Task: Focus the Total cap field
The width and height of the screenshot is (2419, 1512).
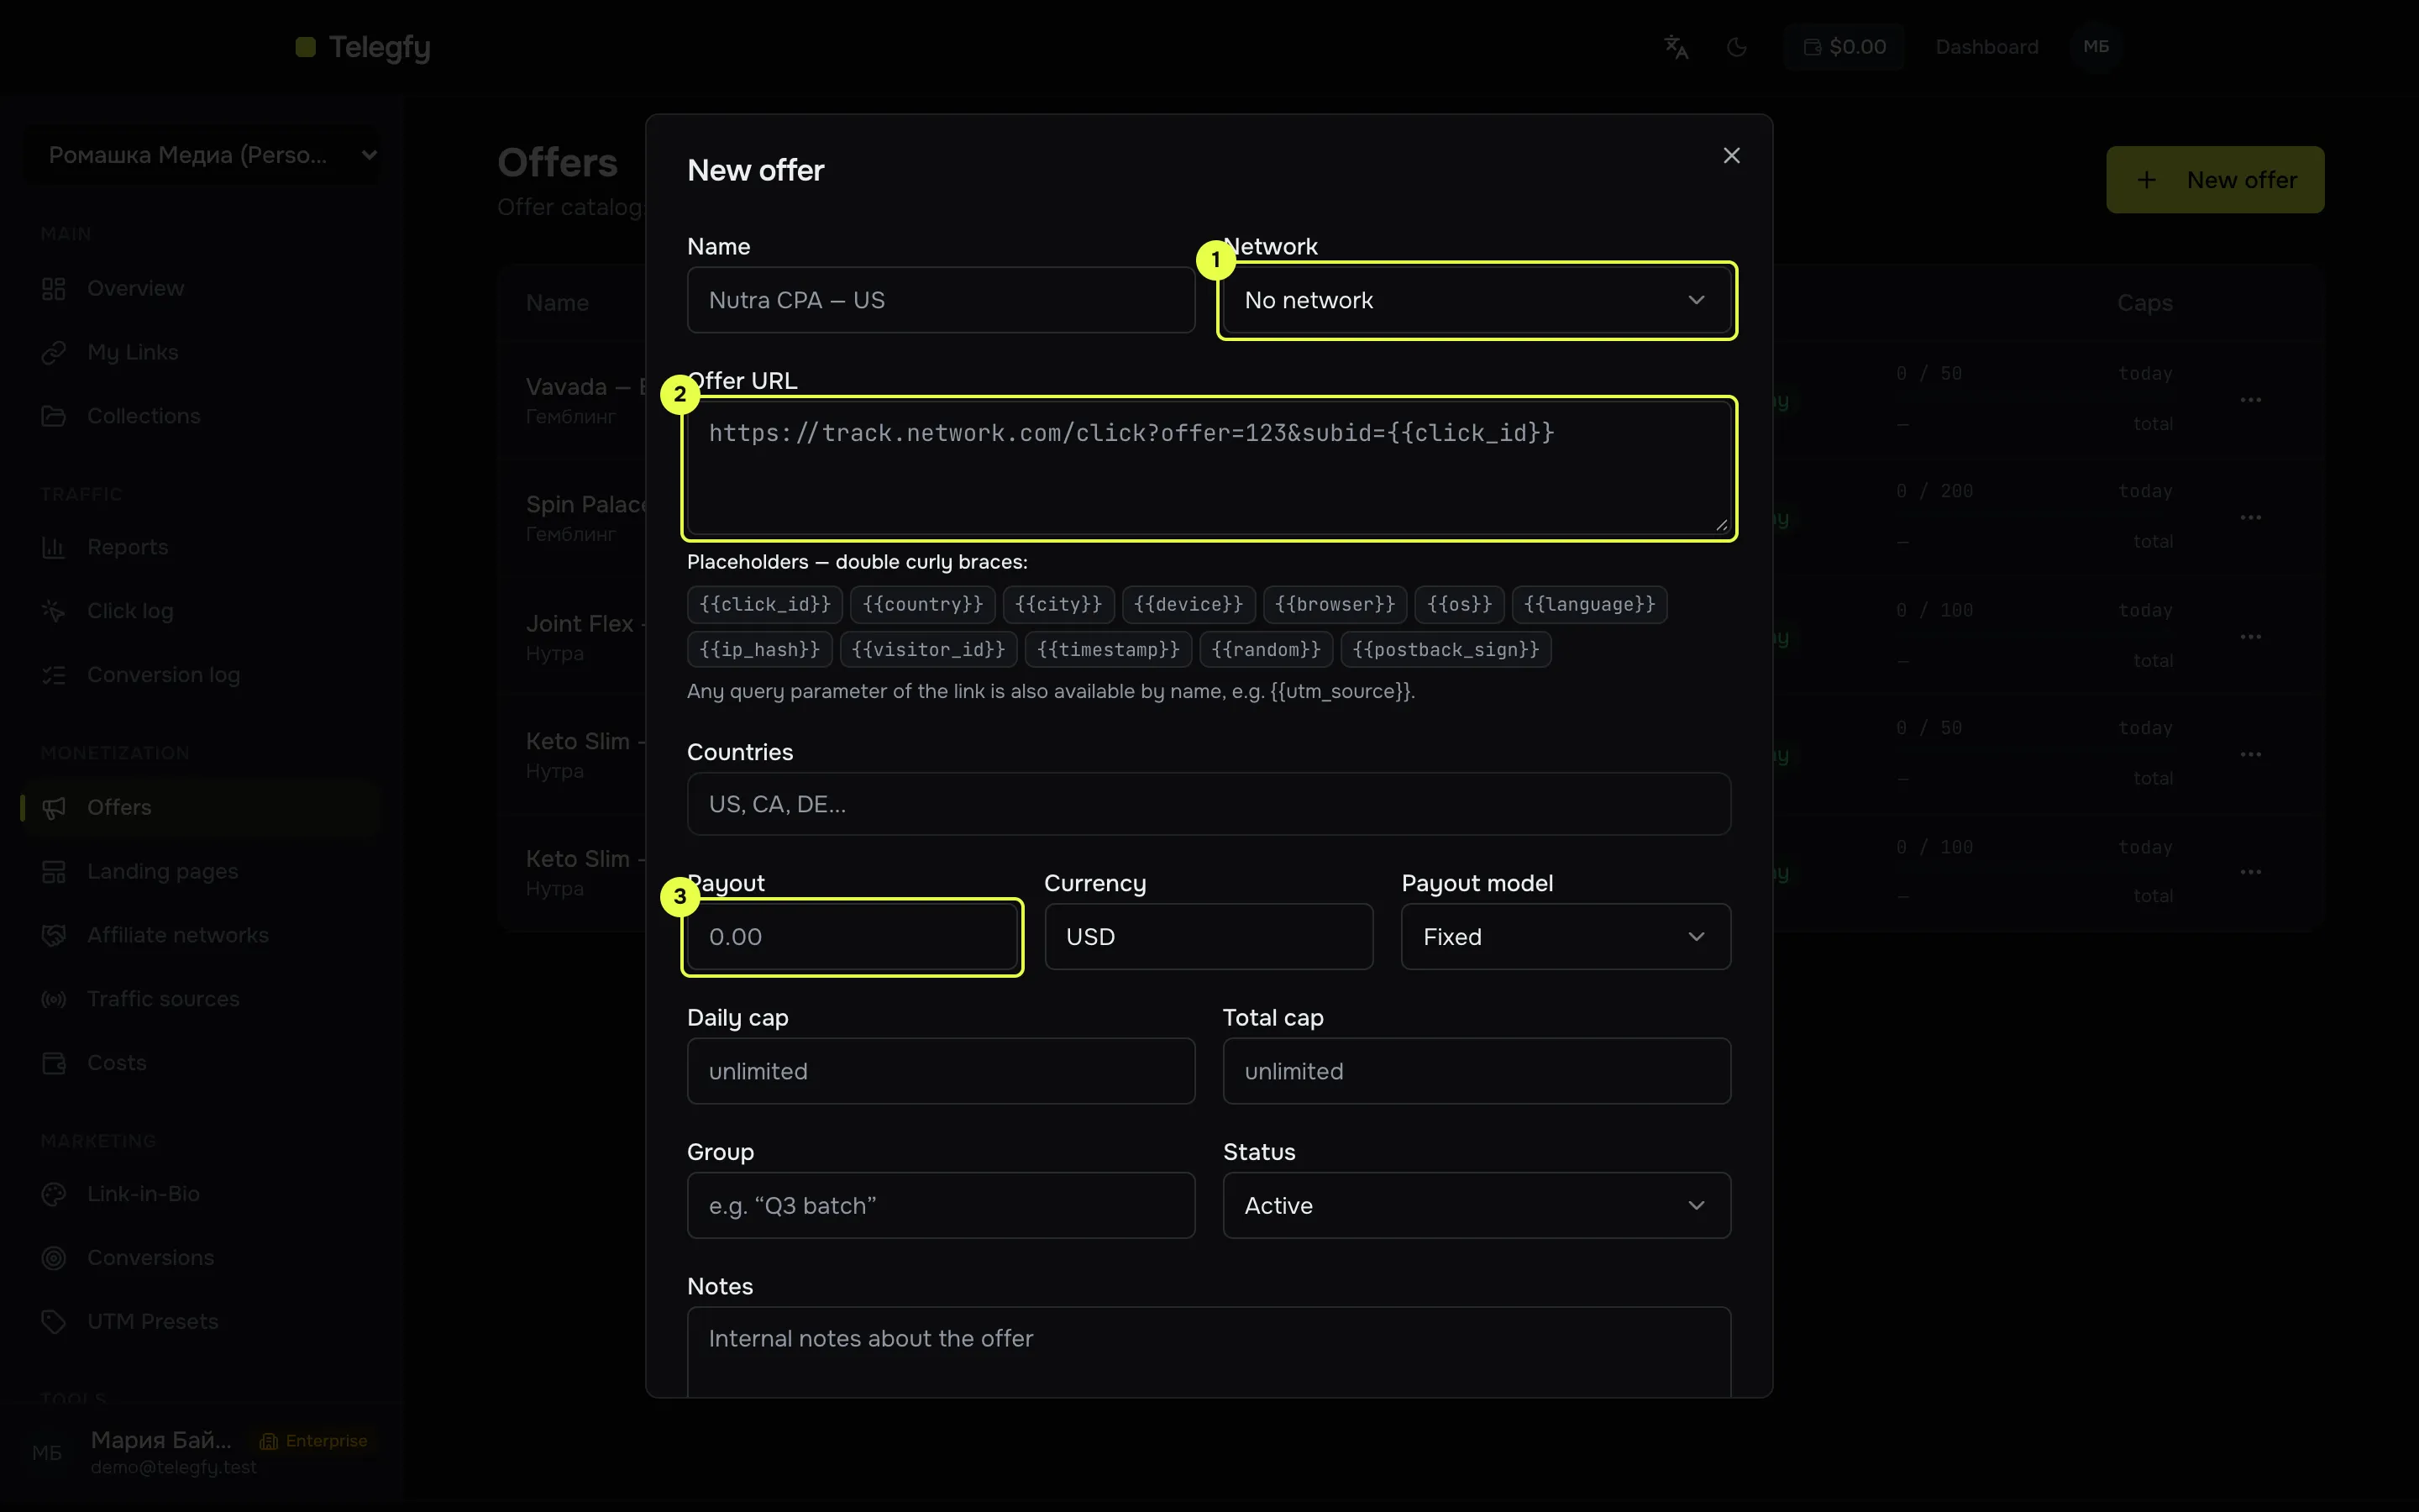Action: pos(1477,1071)
